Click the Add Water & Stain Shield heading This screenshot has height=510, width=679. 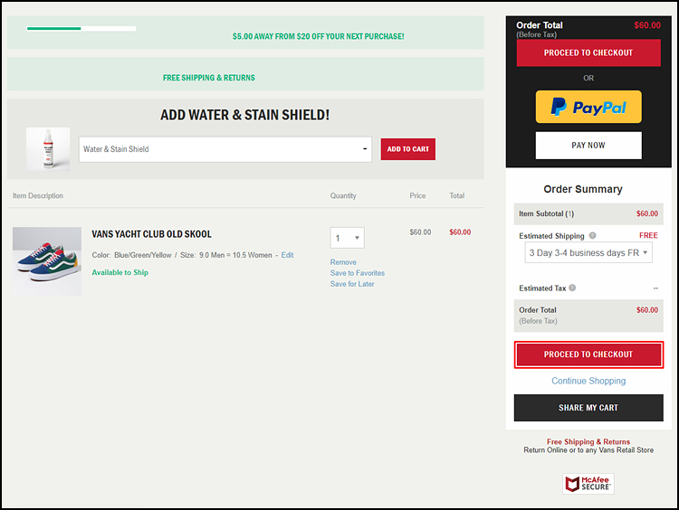pos(244,115)
